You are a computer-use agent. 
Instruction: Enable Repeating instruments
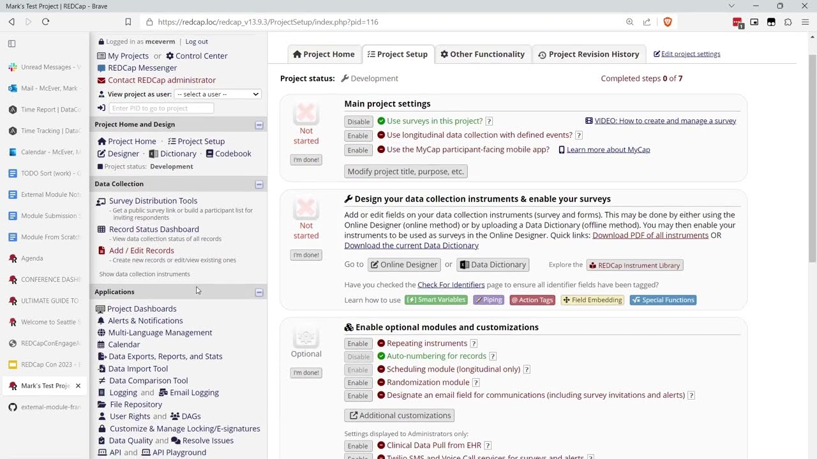[x=357, y=344]
